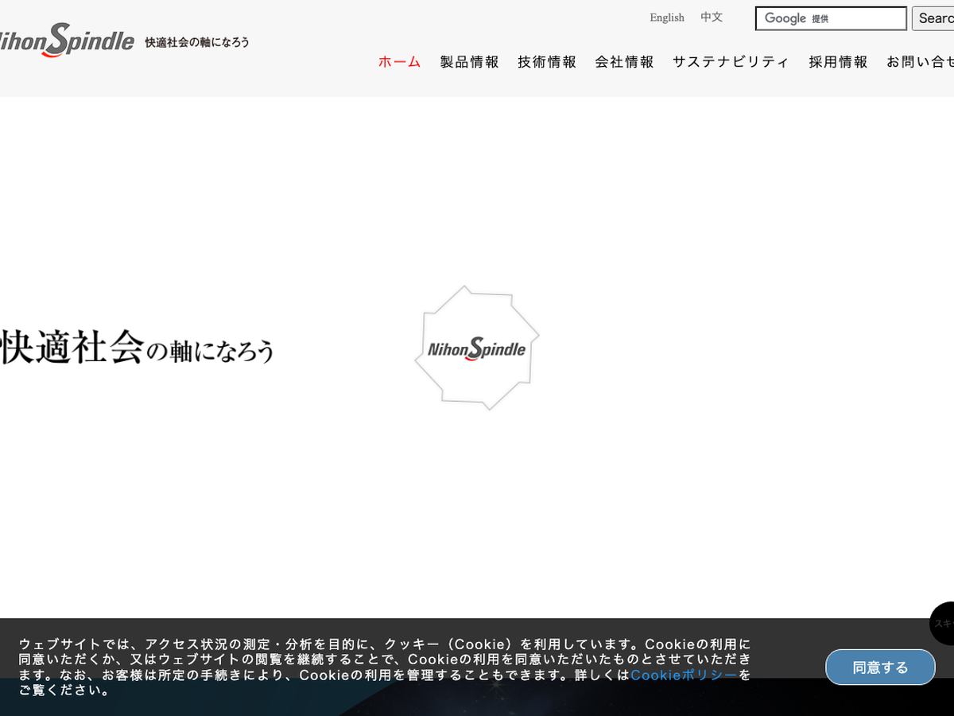This screenshot has width=954, height=716.
Task: Click the dark hero image below banner
Action: pyautogui.click(x=477, y=704)
